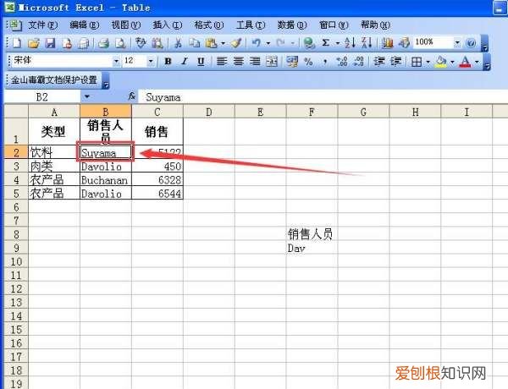
Task: Open the 工具(T) menu
Action: coord(251,25)
